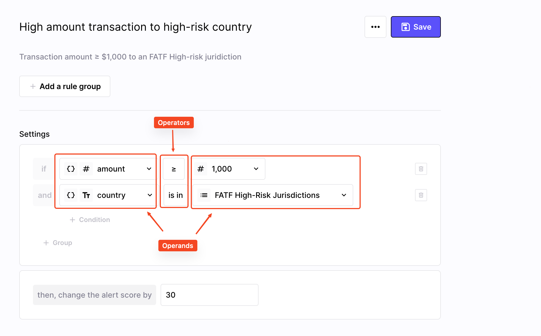The height and width of the screenshot is (336, 541).
Task: Click curly braces icon in amount field
Action: tap(71, 169)
